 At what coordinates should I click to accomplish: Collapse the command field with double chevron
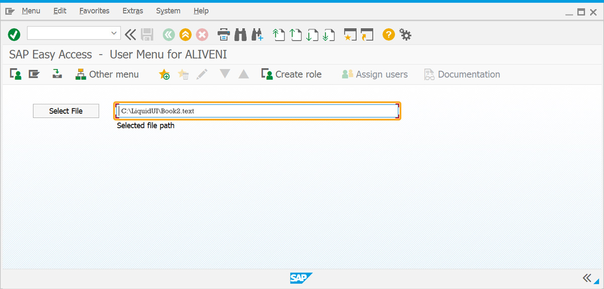pyautogui.click(x=130, y=34)
